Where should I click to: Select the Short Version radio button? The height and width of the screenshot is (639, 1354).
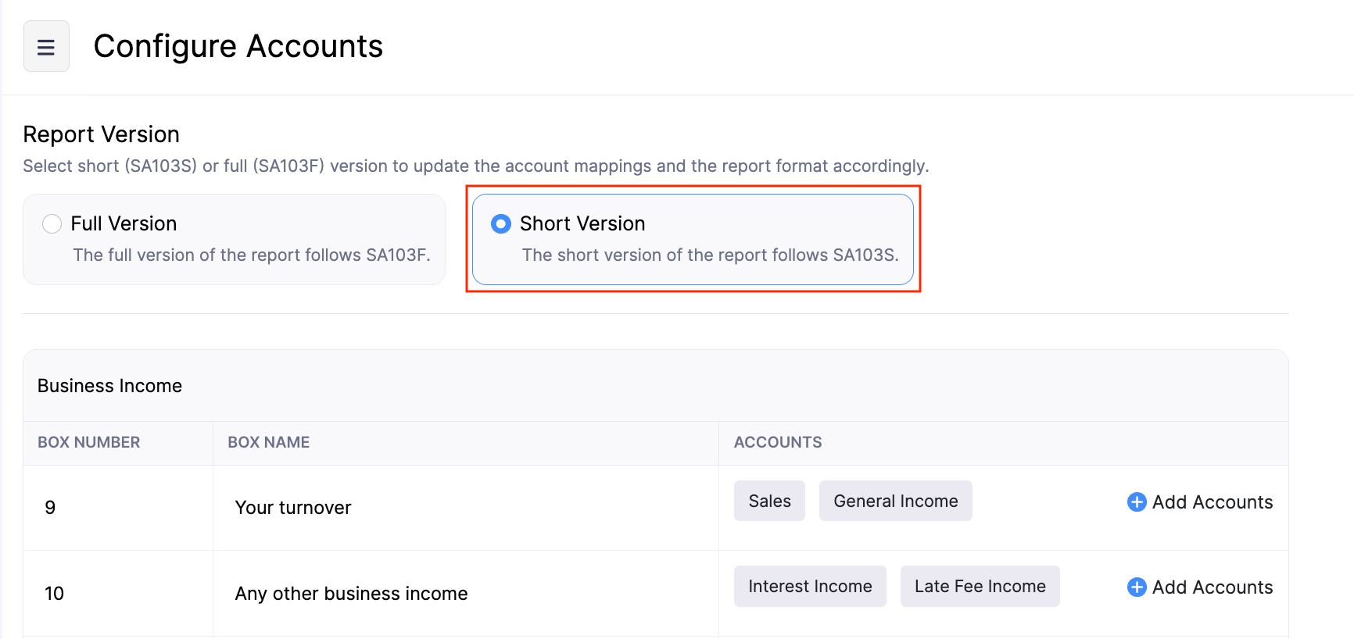(501, 224)
